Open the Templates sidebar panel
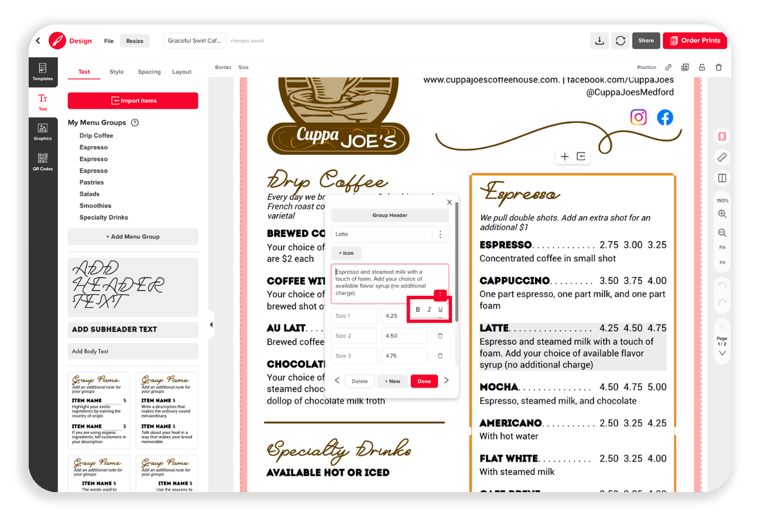This screenshot has width=761, height=526. pos(43,71)
